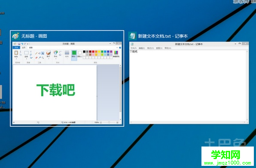Open the Rotate dropdown in Paint image group
Image resolution: width=256 pixels, height=168 pixels.
[x=31, y=58]
